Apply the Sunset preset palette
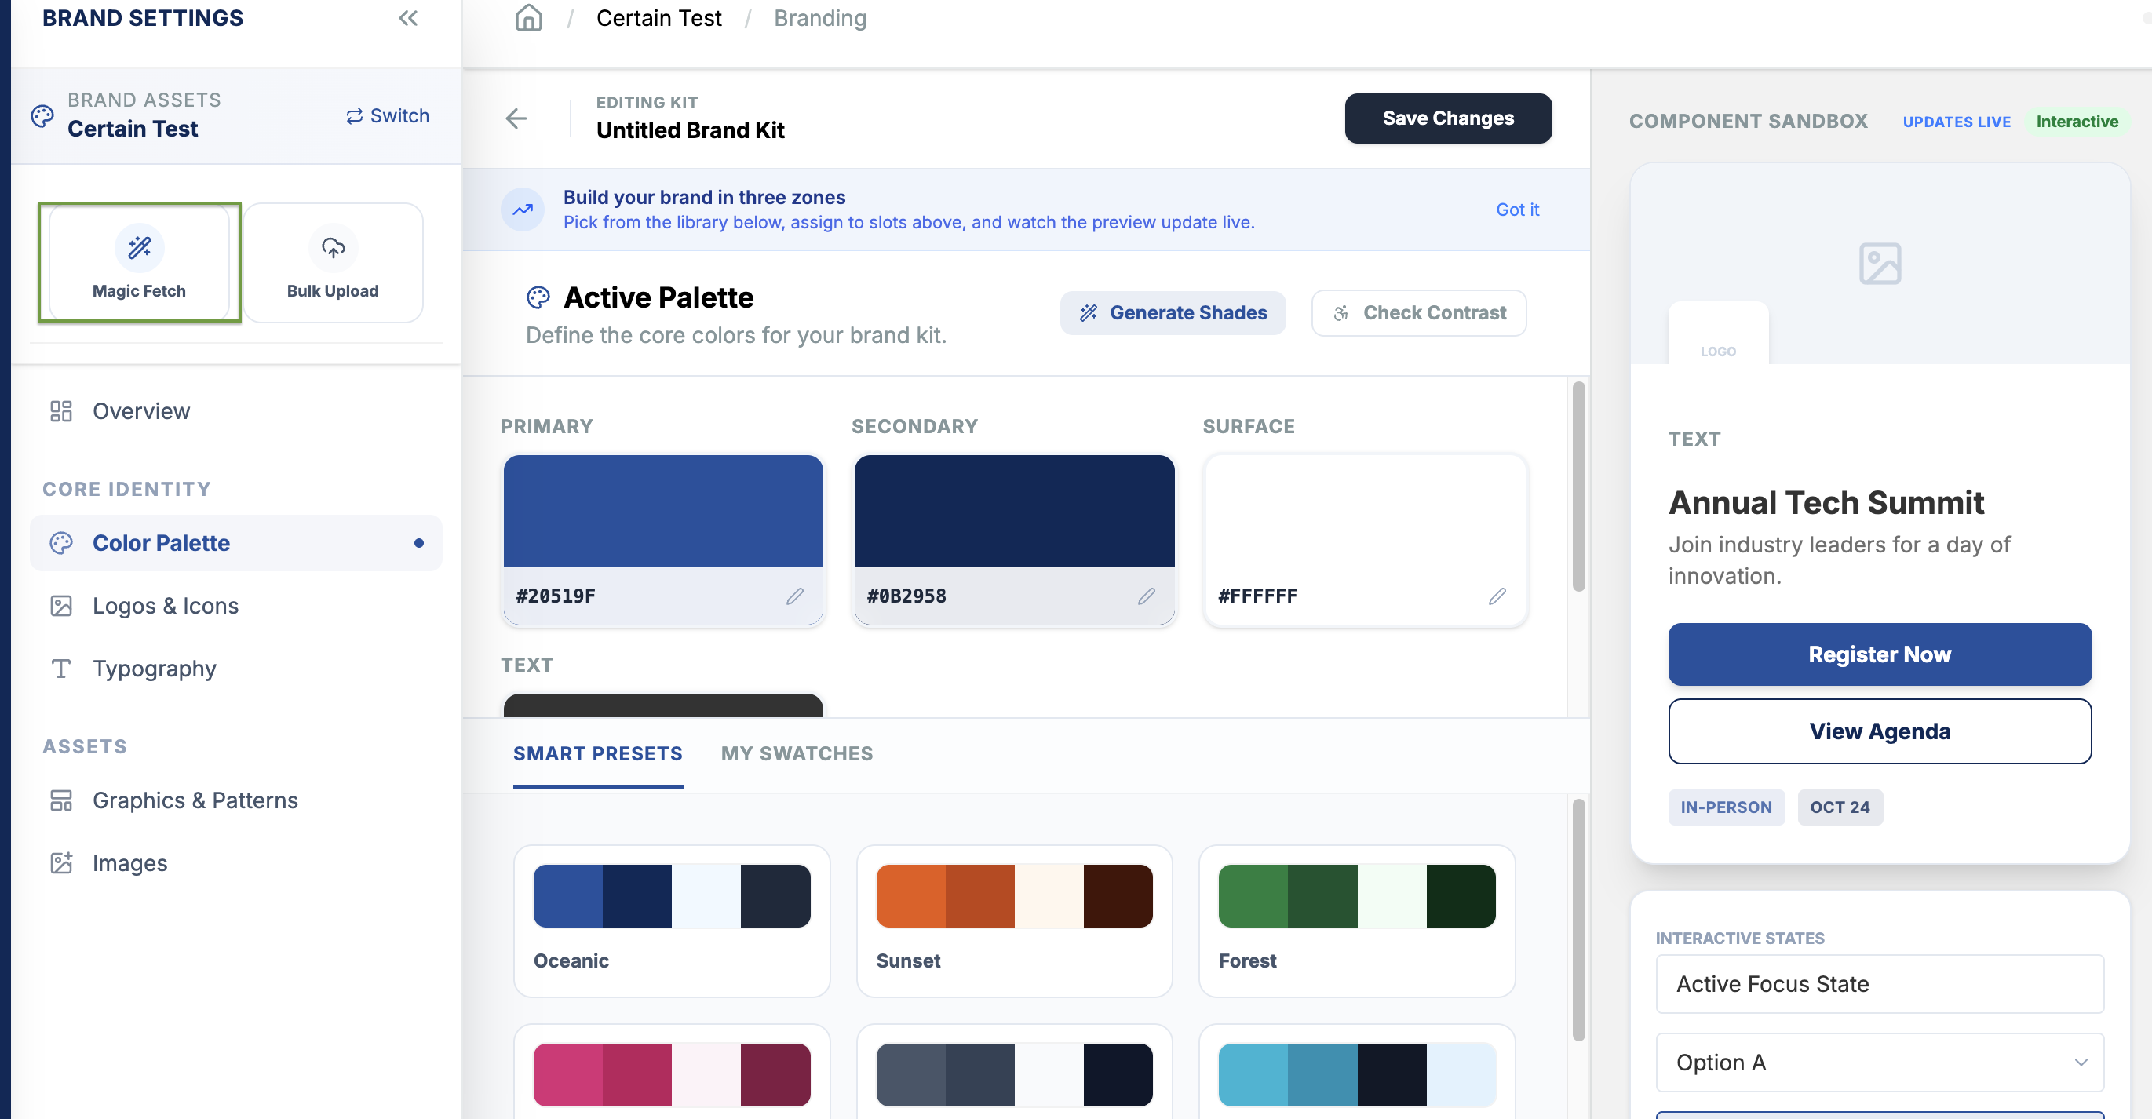Viewport: 2152px width, 1119px height. [x=1014, y=920]
